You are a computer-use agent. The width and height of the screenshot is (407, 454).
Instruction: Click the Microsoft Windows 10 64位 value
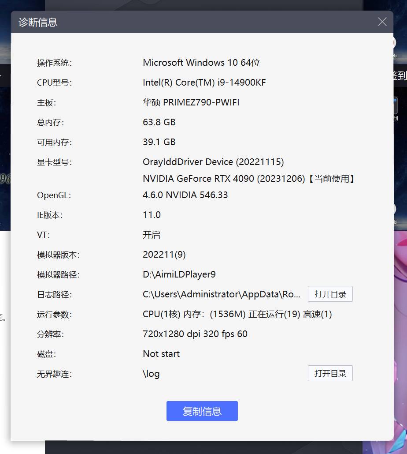point(201,63)
